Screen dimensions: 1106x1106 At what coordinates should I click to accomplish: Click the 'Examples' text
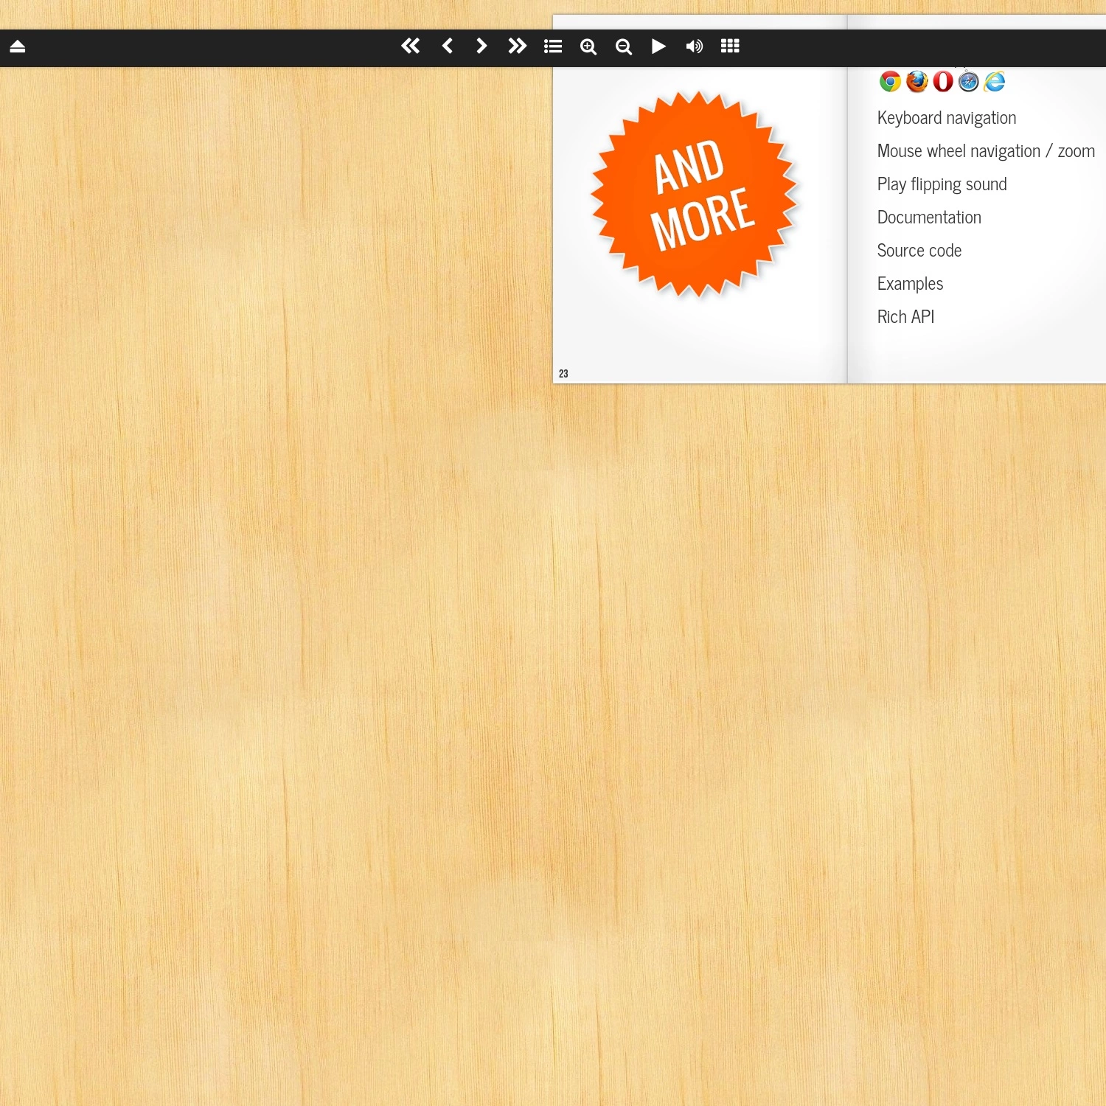(x=910, y=284)
